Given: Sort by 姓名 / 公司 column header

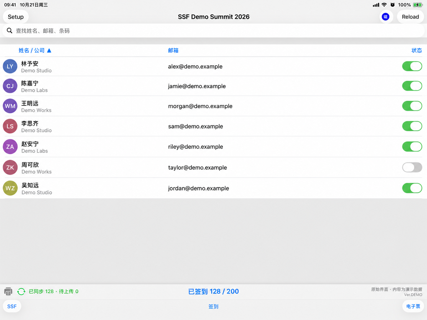Looking at the screenshot, I should point(35,50).
